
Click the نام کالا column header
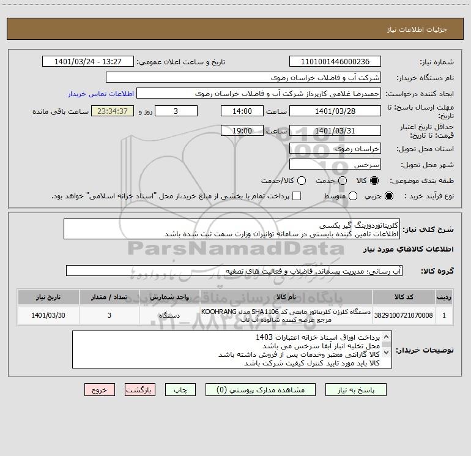[x=286, y=297]
